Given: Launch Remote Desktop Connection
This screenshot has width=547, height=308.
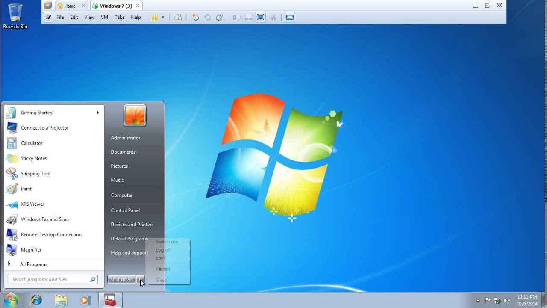Looking at the screenshot, I should (x=54, y=234).
